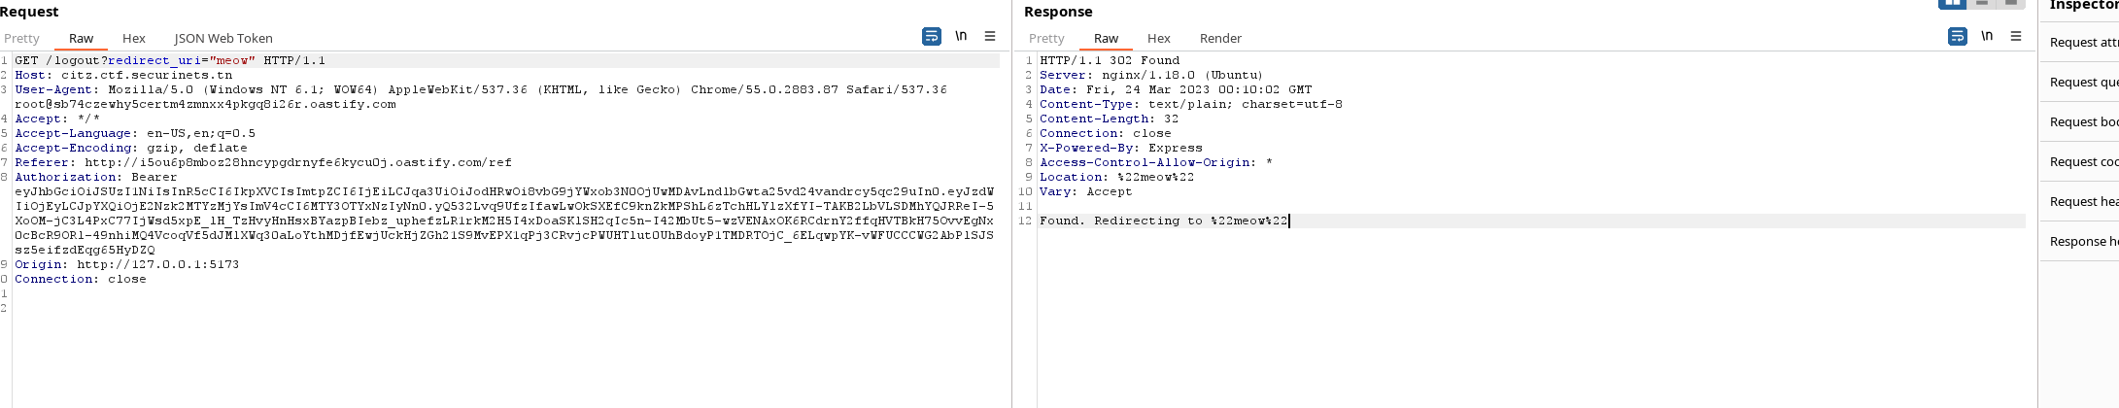
Task: Click the root@ oastify.com line
Action: pos(205,104)
